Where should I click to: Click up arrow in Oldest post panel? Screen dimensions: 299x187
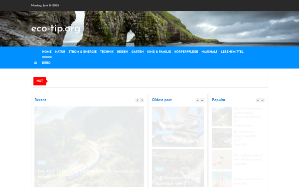pos(202,100)
